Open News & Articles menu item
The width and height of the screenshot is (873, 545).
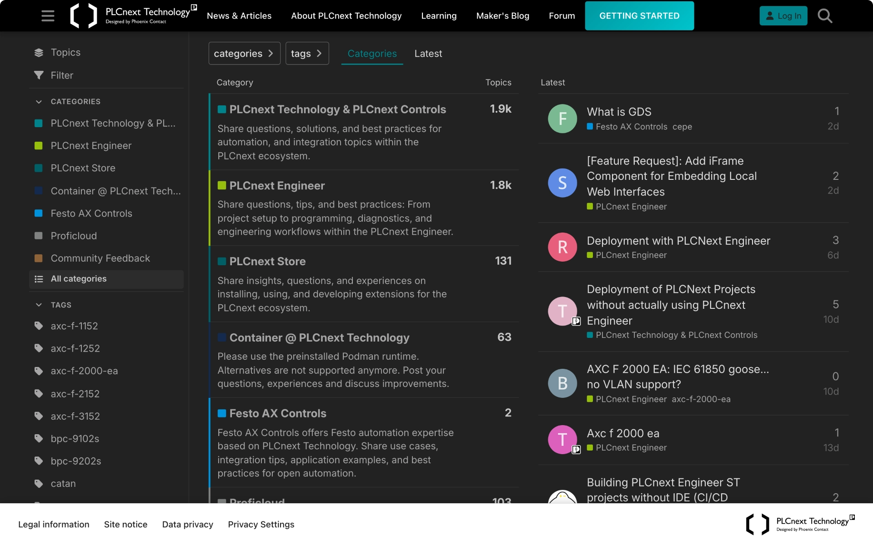(x=239, y=16)
